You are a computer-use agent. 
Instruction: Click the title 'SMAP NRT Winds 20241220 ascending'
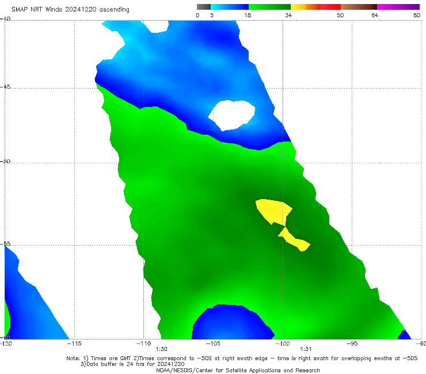click(70, 10)
